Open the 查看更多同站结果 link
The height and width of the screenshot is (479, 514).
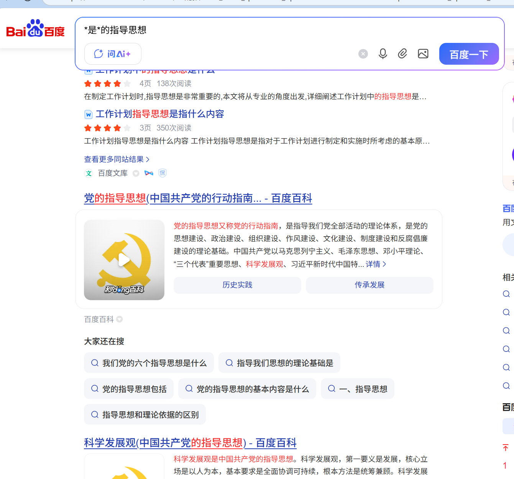coord(116,159)
